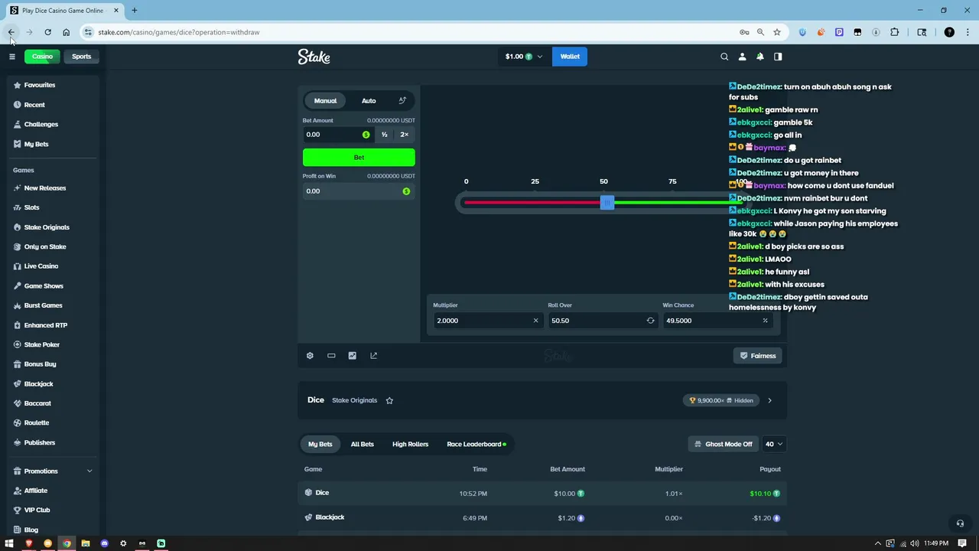The height and width of the screenshot is (551, 979).
Task: Switch to the Sports section
Action: pos(81,57)
